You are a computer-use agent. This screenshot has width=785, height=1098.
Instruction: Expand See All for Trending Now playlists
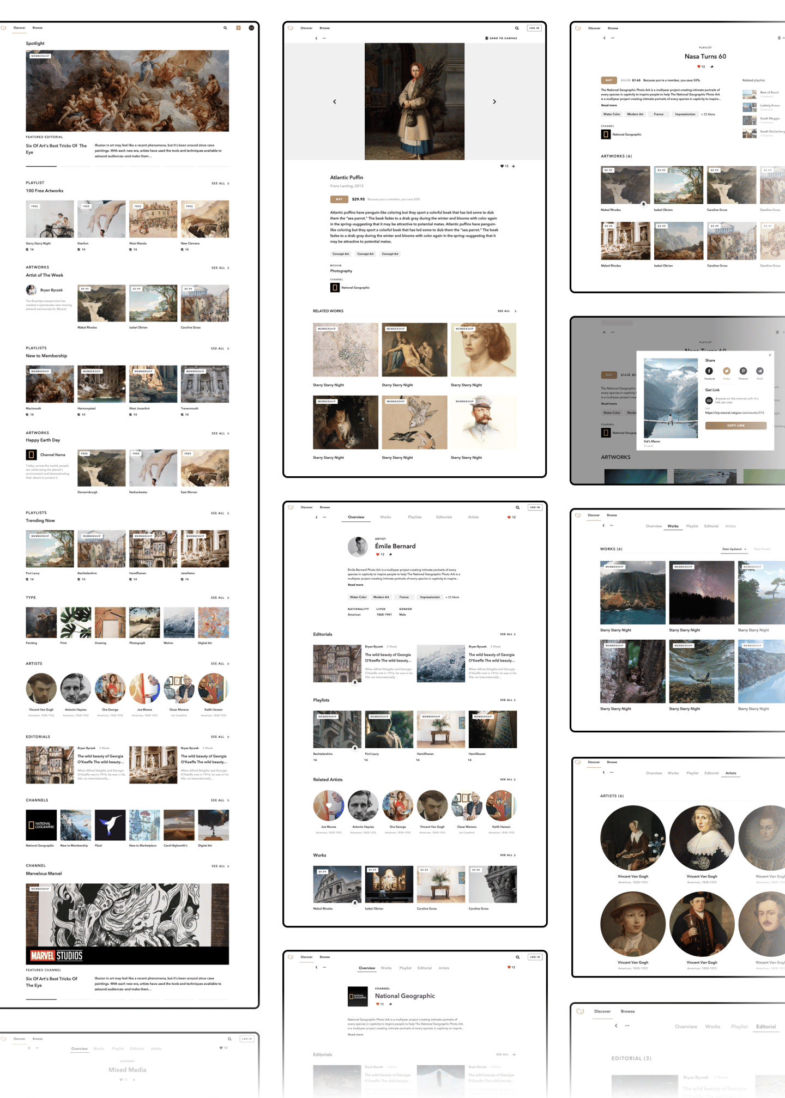point(220,513)
